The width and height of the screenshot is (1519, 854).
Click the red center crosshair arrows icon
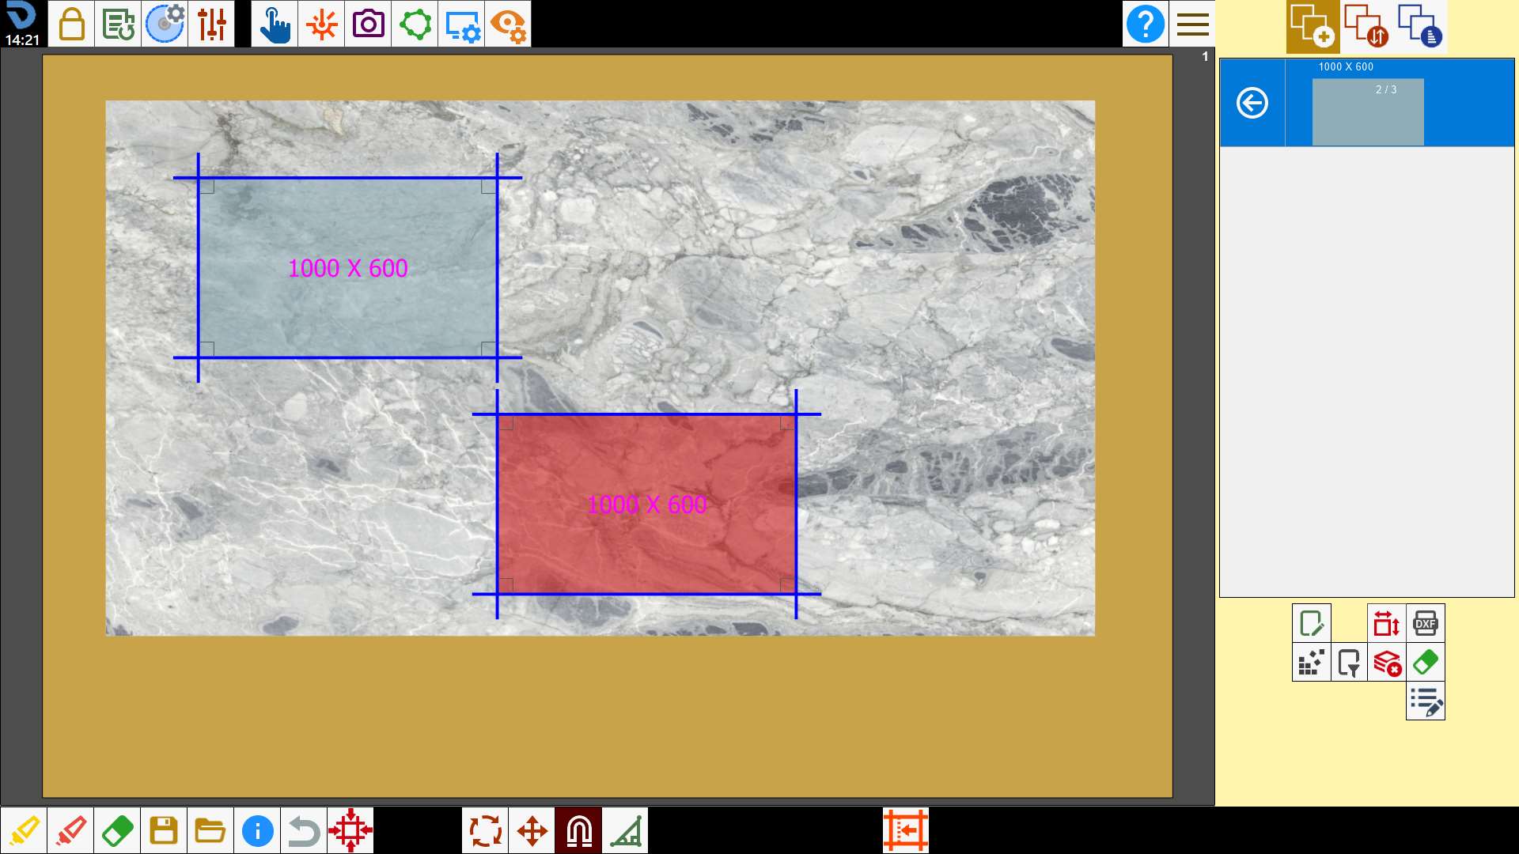[x=350, y=830]
